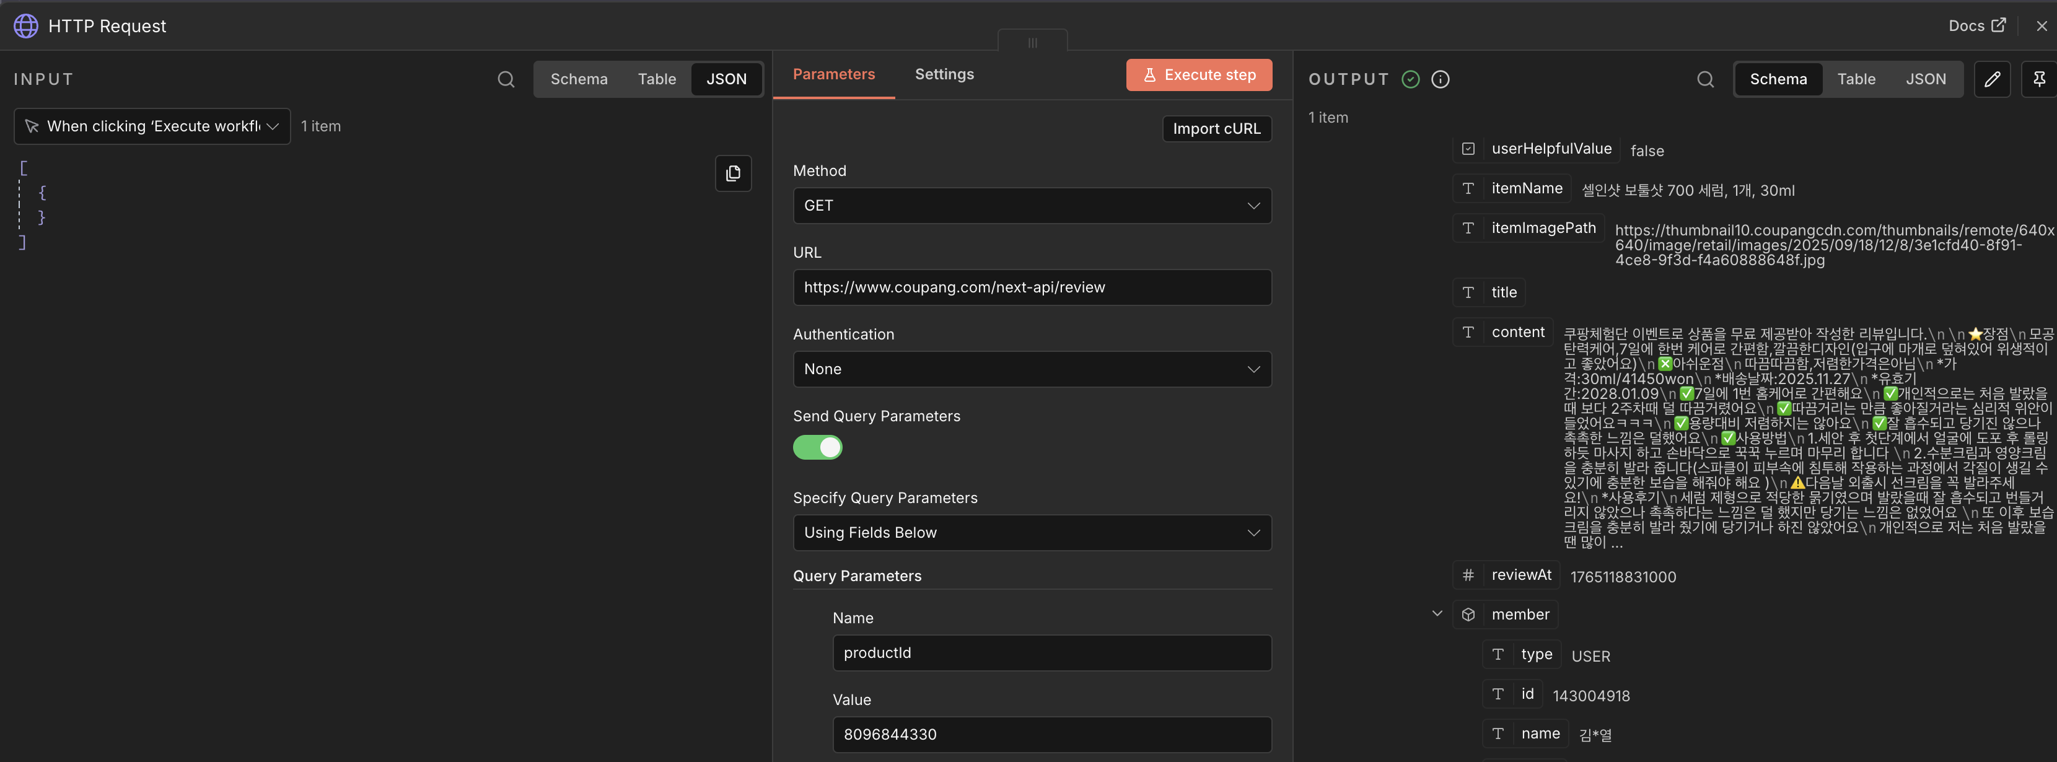Click the reviewAt number type icon

pos(1468,575)
